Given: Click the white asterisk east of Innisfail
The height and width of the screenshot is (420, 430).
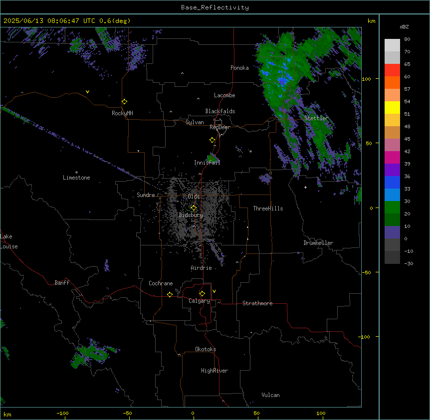Looking at the screenshot, I should 250,151.
